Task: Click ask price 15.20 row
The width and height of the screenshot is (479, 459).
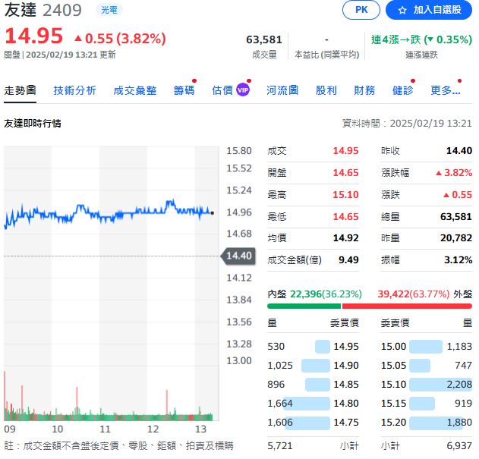Action: (427, 422)
